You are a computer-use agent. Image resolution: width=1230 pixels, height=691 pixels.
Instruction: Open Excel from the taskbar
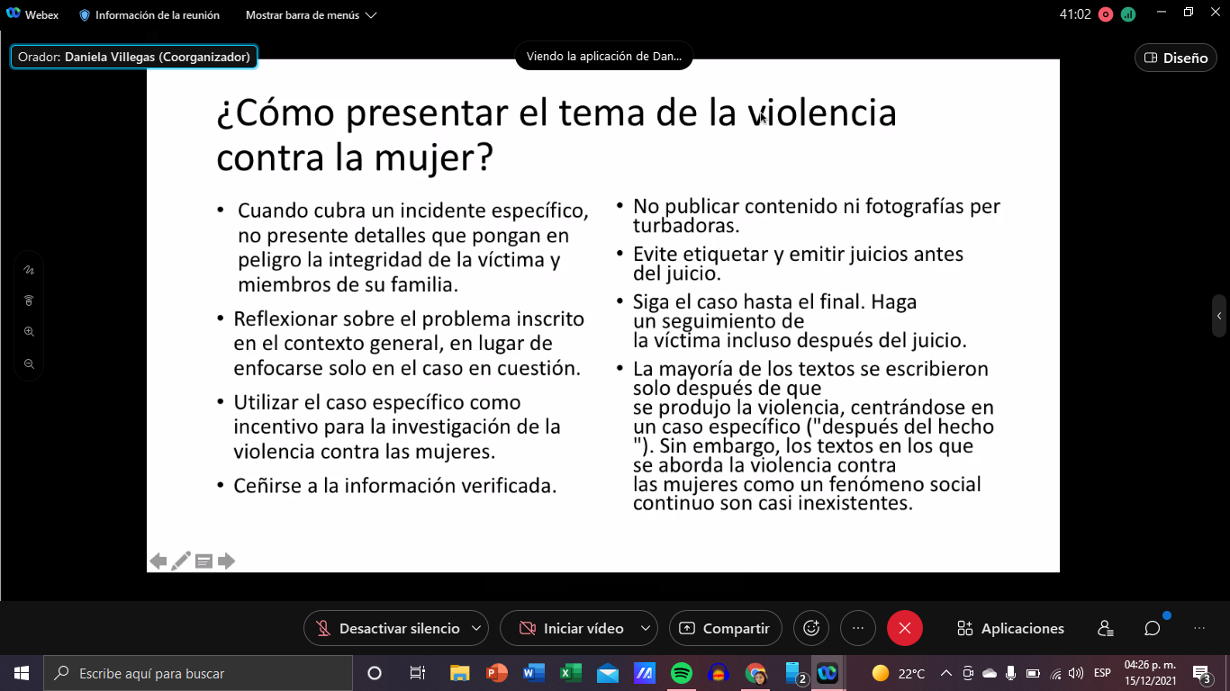pos(571,673)
